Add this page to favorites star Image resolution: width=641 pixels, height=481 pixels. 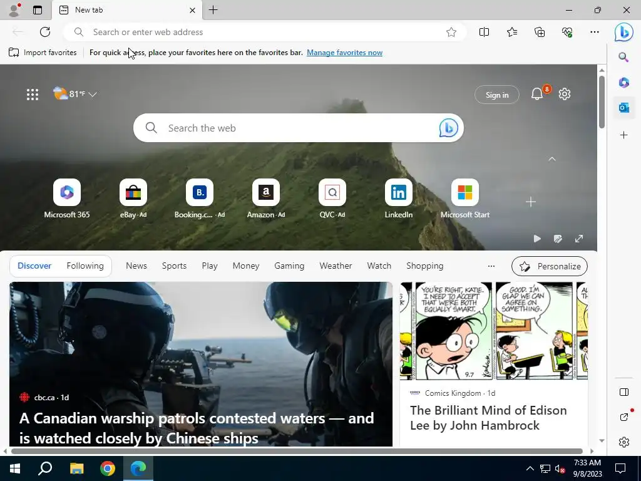pos(451,32)
